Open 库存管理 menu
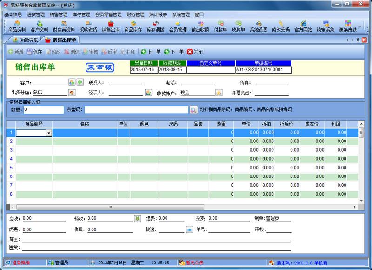Image resolution: width=372 pixels, height=270 pixels. (x=81, y=14)
